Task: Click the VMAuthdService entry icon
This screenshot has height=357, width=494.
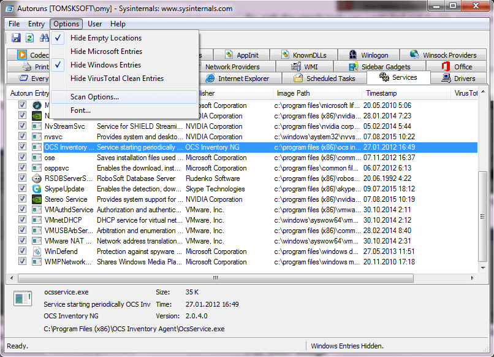Action: point(37,210)
